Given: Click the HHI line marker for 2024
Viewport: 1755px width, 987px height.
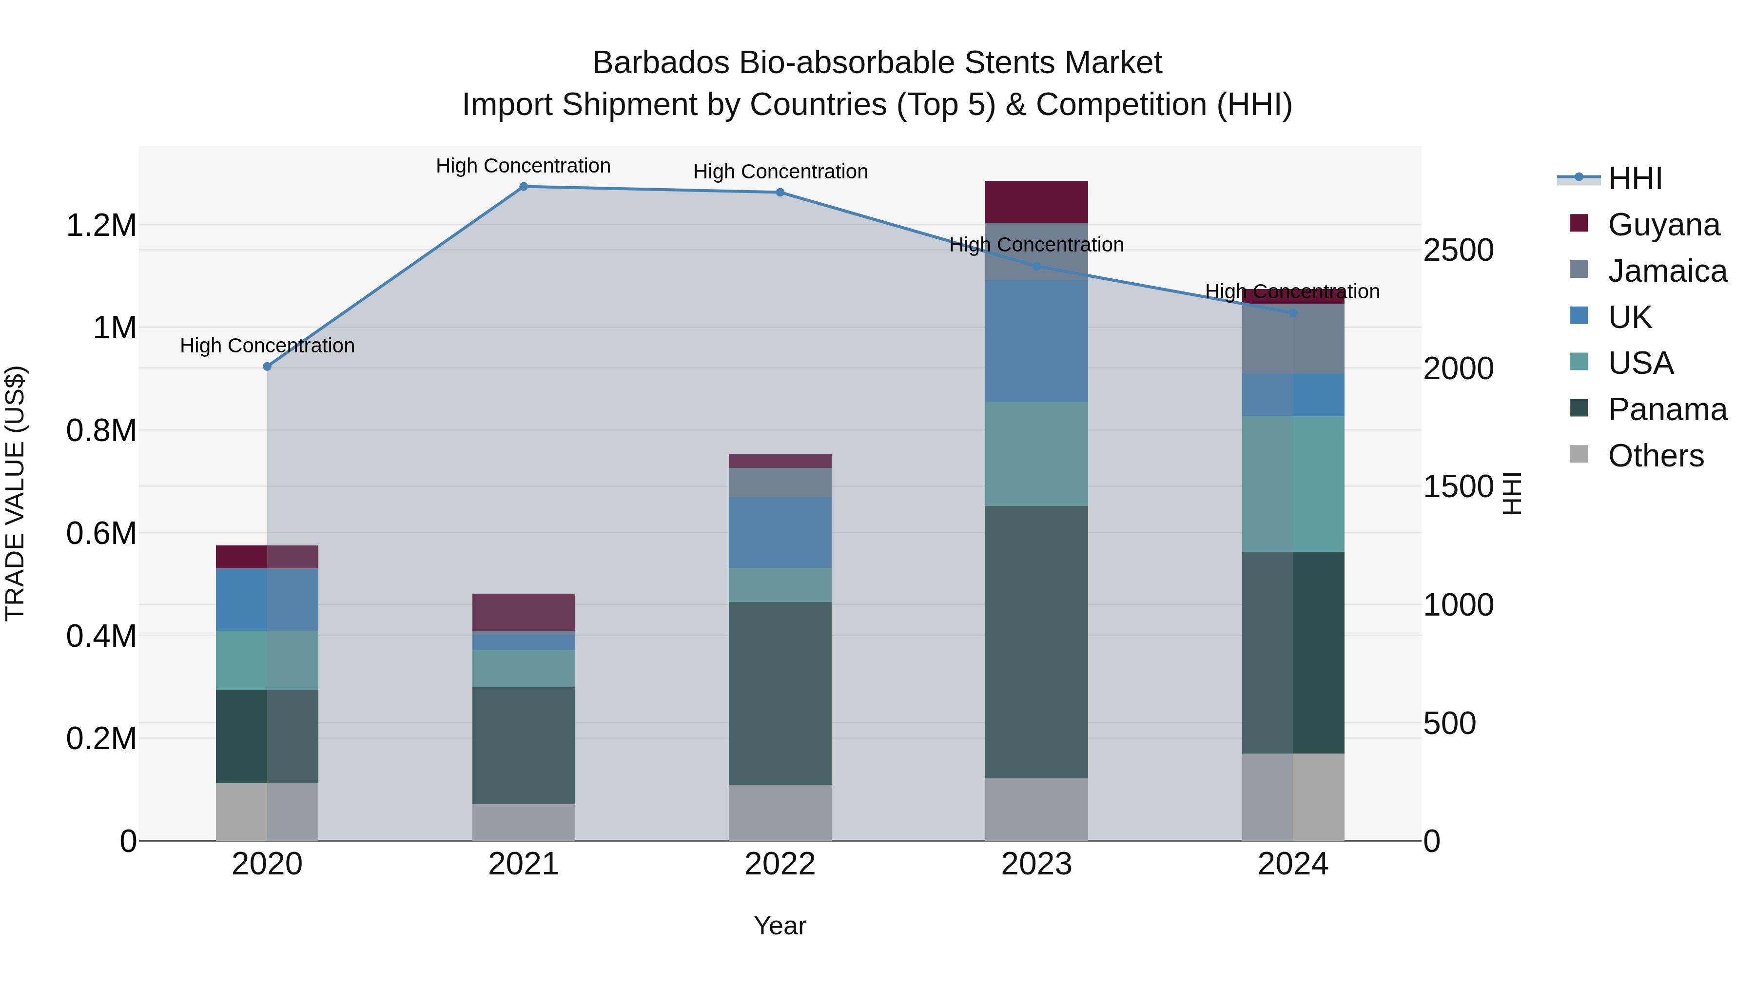Looking at the screenshot, I should [x=1293, y=313].
